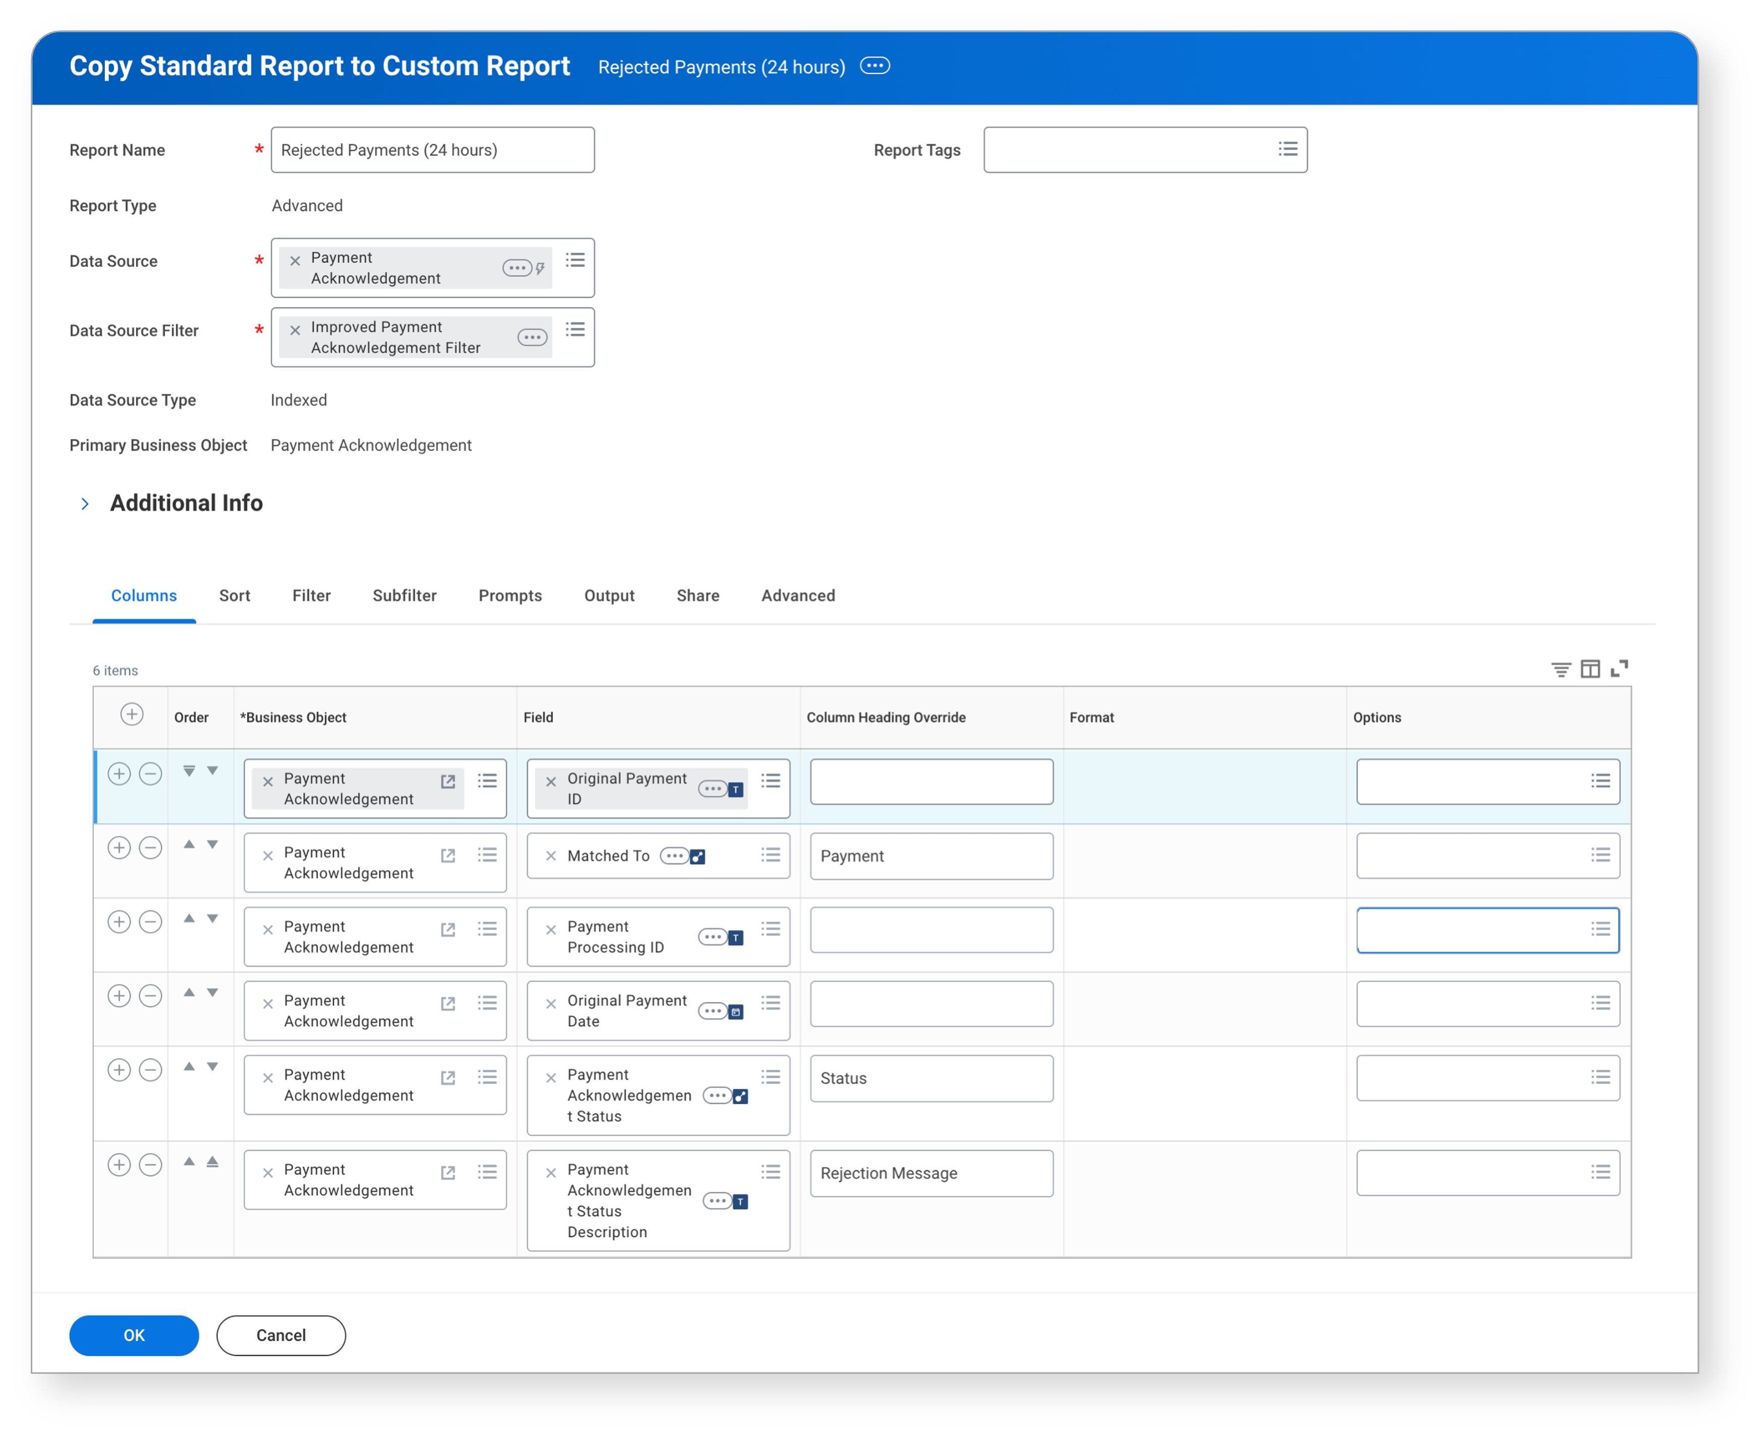Toggle fullscreen mode for the grid

point(1619,669)
